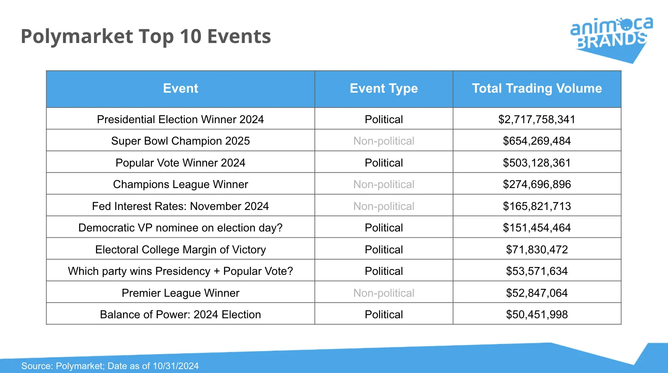Viewport: 668px width, 373px height.
Task: Select the Popular Vote Winner 2024 row
Action: tap(181, 163)
